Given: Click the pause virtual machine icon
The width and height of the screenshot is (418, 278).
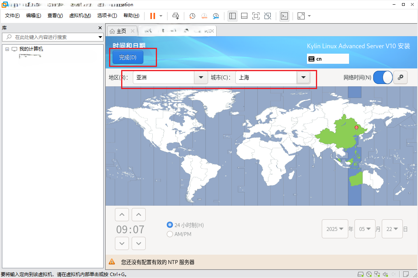Looking at the screenshot, I should click(152, 16).
